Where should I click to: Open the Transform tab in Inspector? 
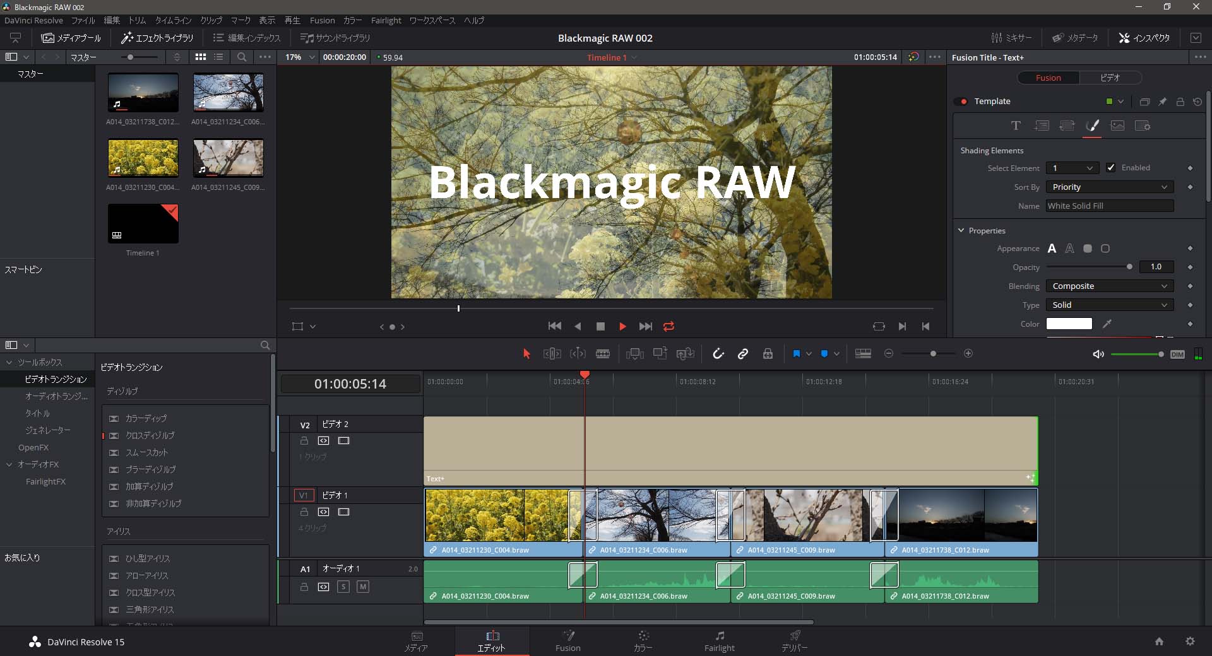(x=1067, y=126)
